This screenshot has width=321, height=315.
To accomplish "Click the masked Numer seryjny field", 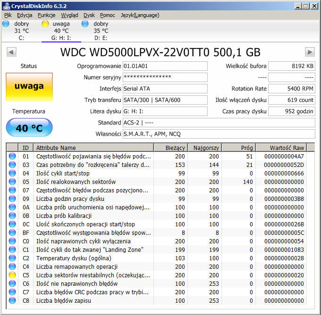I will point(165,77).
